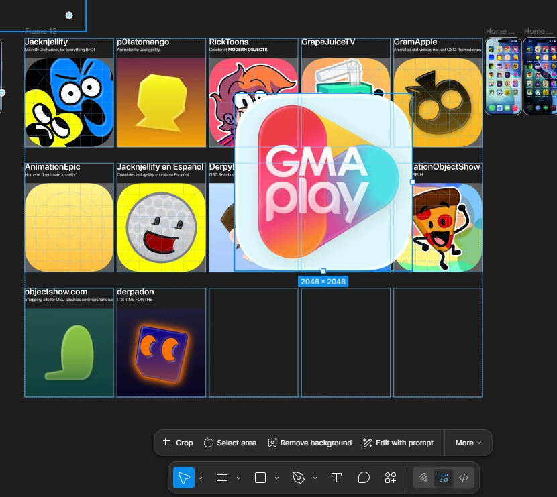Select the Comment tool
The height and width of the screenshot is (497, 557).
(364, 478)
